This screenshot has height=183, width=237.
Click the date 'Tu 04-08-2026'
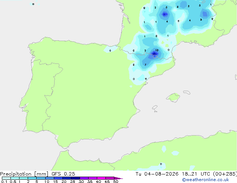click(157, 174)
